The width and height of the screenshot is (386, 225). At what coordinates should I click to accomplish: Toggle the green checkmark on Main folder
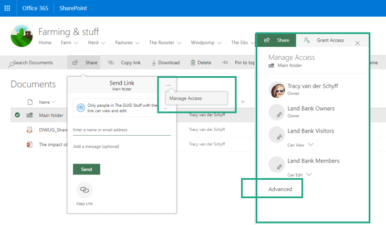(x=17, y=115)
